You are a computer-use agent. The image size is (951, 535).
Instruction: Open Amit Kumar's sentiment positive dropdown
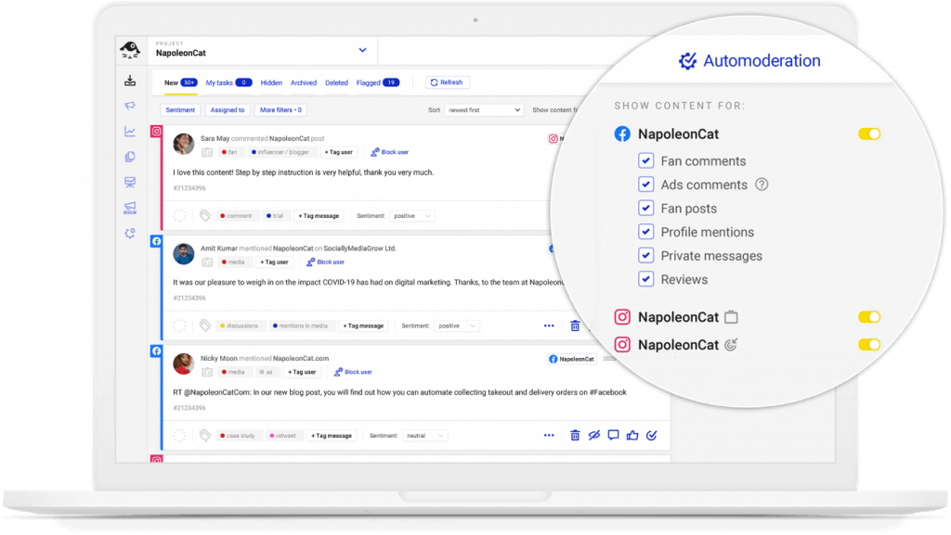tap(457, 325)
